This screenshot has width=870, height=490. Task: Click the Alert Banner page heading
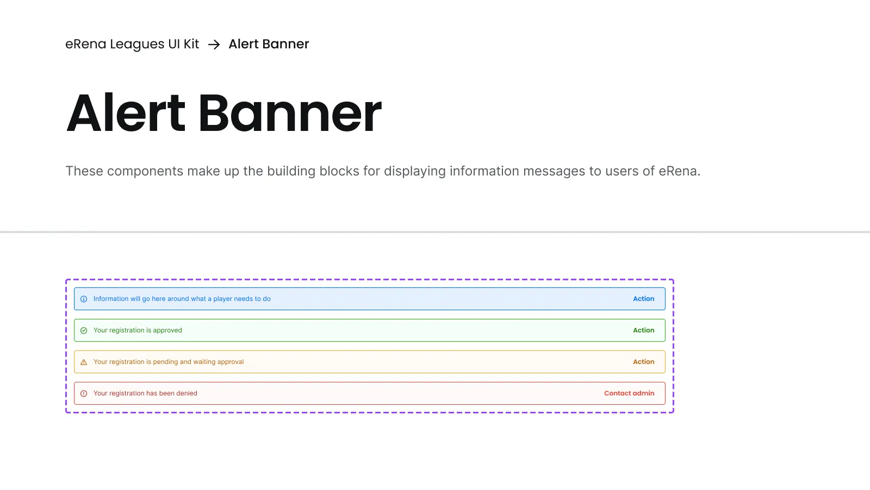point(224,113)
